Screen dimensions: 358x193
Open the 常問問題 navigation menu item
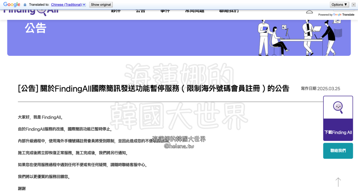coord(194,11)
